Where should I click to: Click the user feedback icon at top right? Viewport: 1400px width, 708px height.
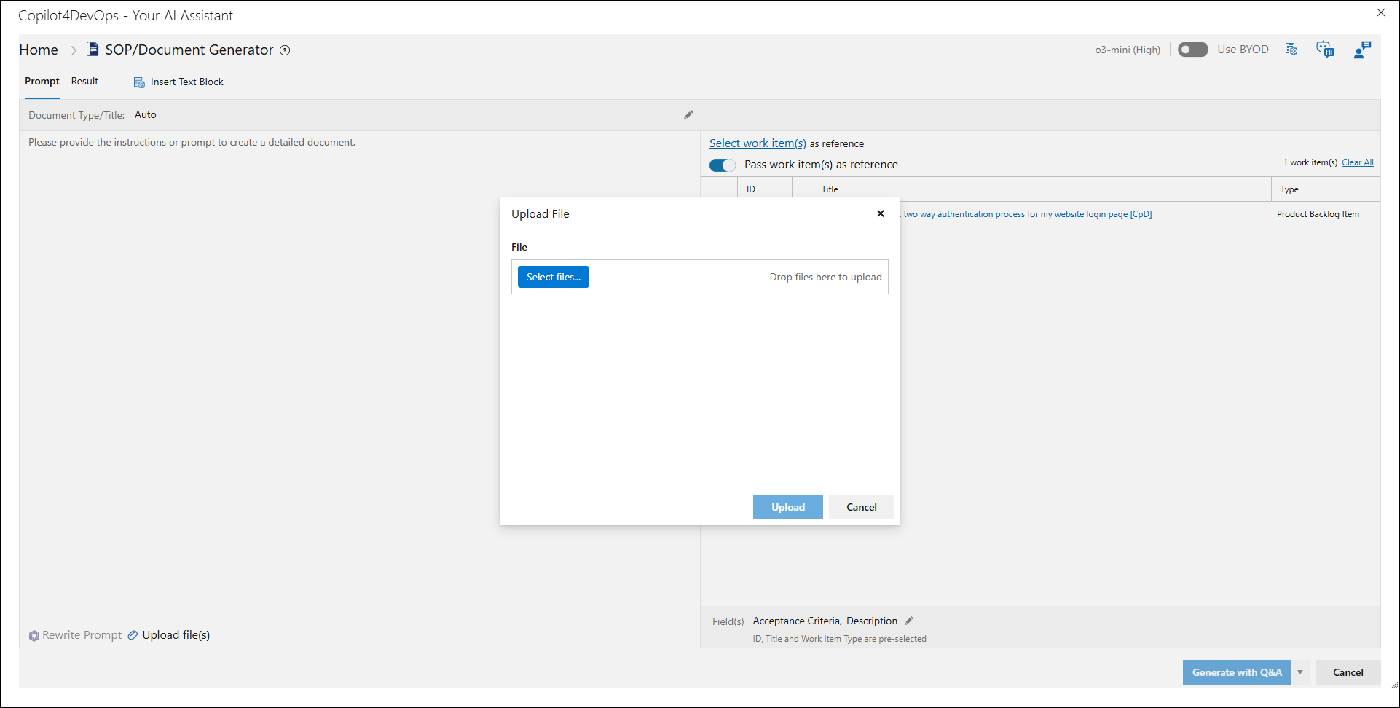[x=1361, y=50]
